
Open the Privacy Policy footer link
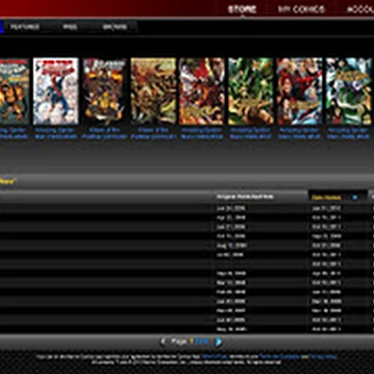[323, 356]
